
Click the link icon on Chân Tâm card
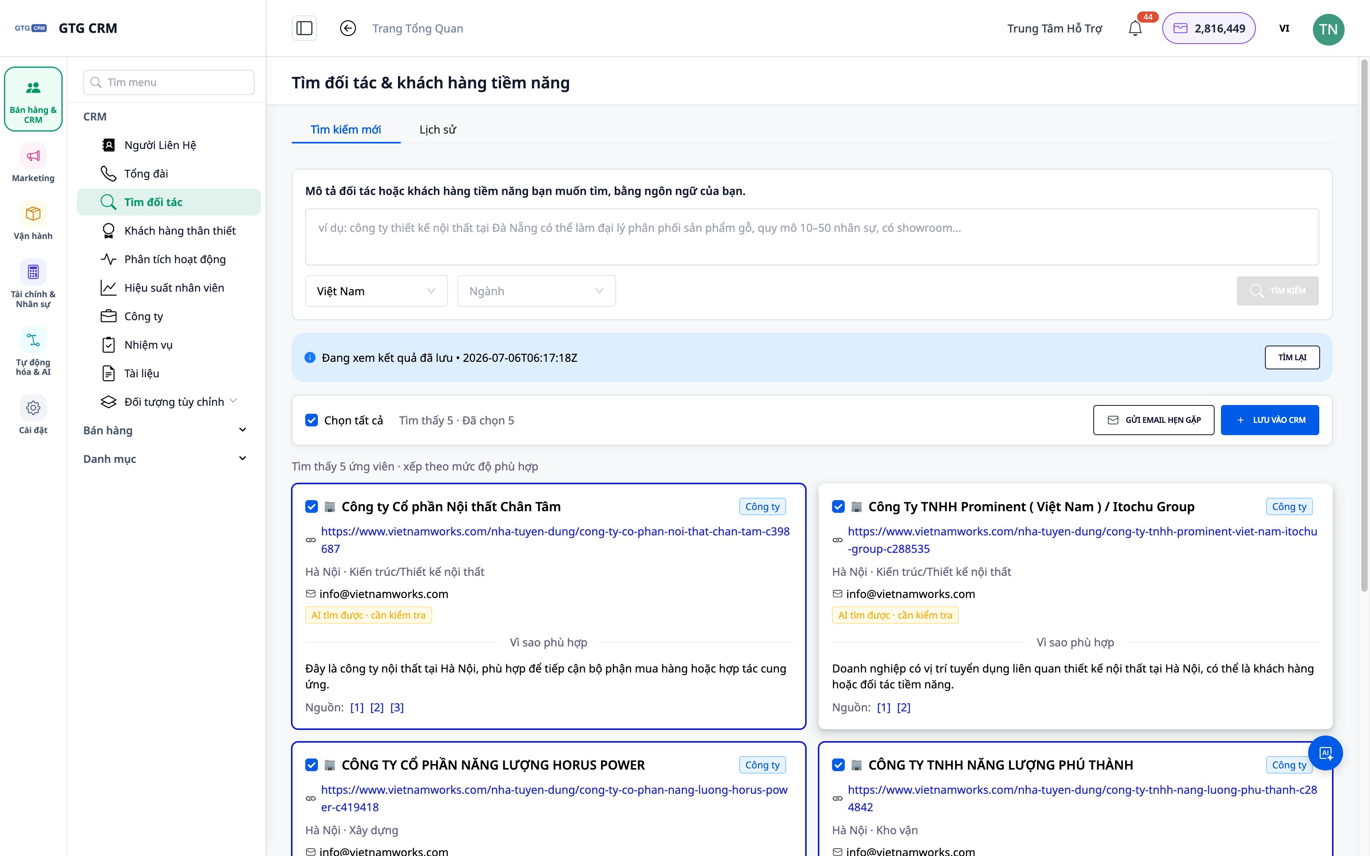tap(311, 540)
